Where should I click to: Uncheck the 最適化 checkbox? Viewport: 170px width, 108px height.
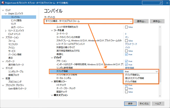[126, 54]
